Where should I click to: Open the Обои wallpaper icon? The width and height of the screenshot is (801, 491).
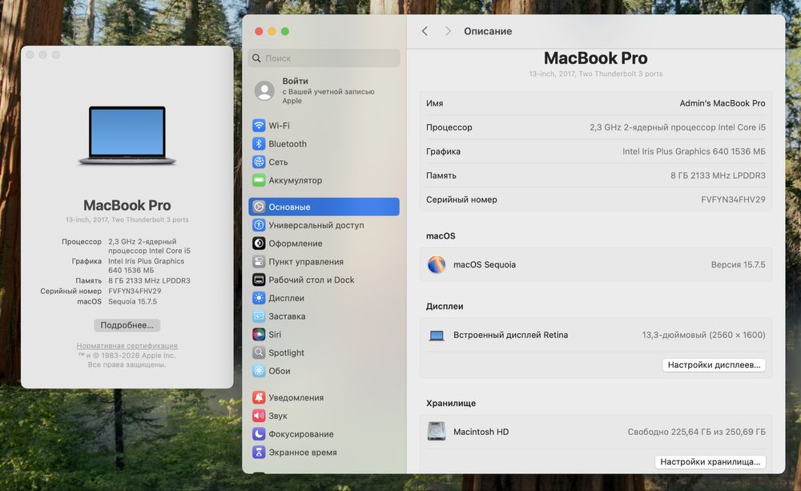pyautogui.click(x=259, y=371)
